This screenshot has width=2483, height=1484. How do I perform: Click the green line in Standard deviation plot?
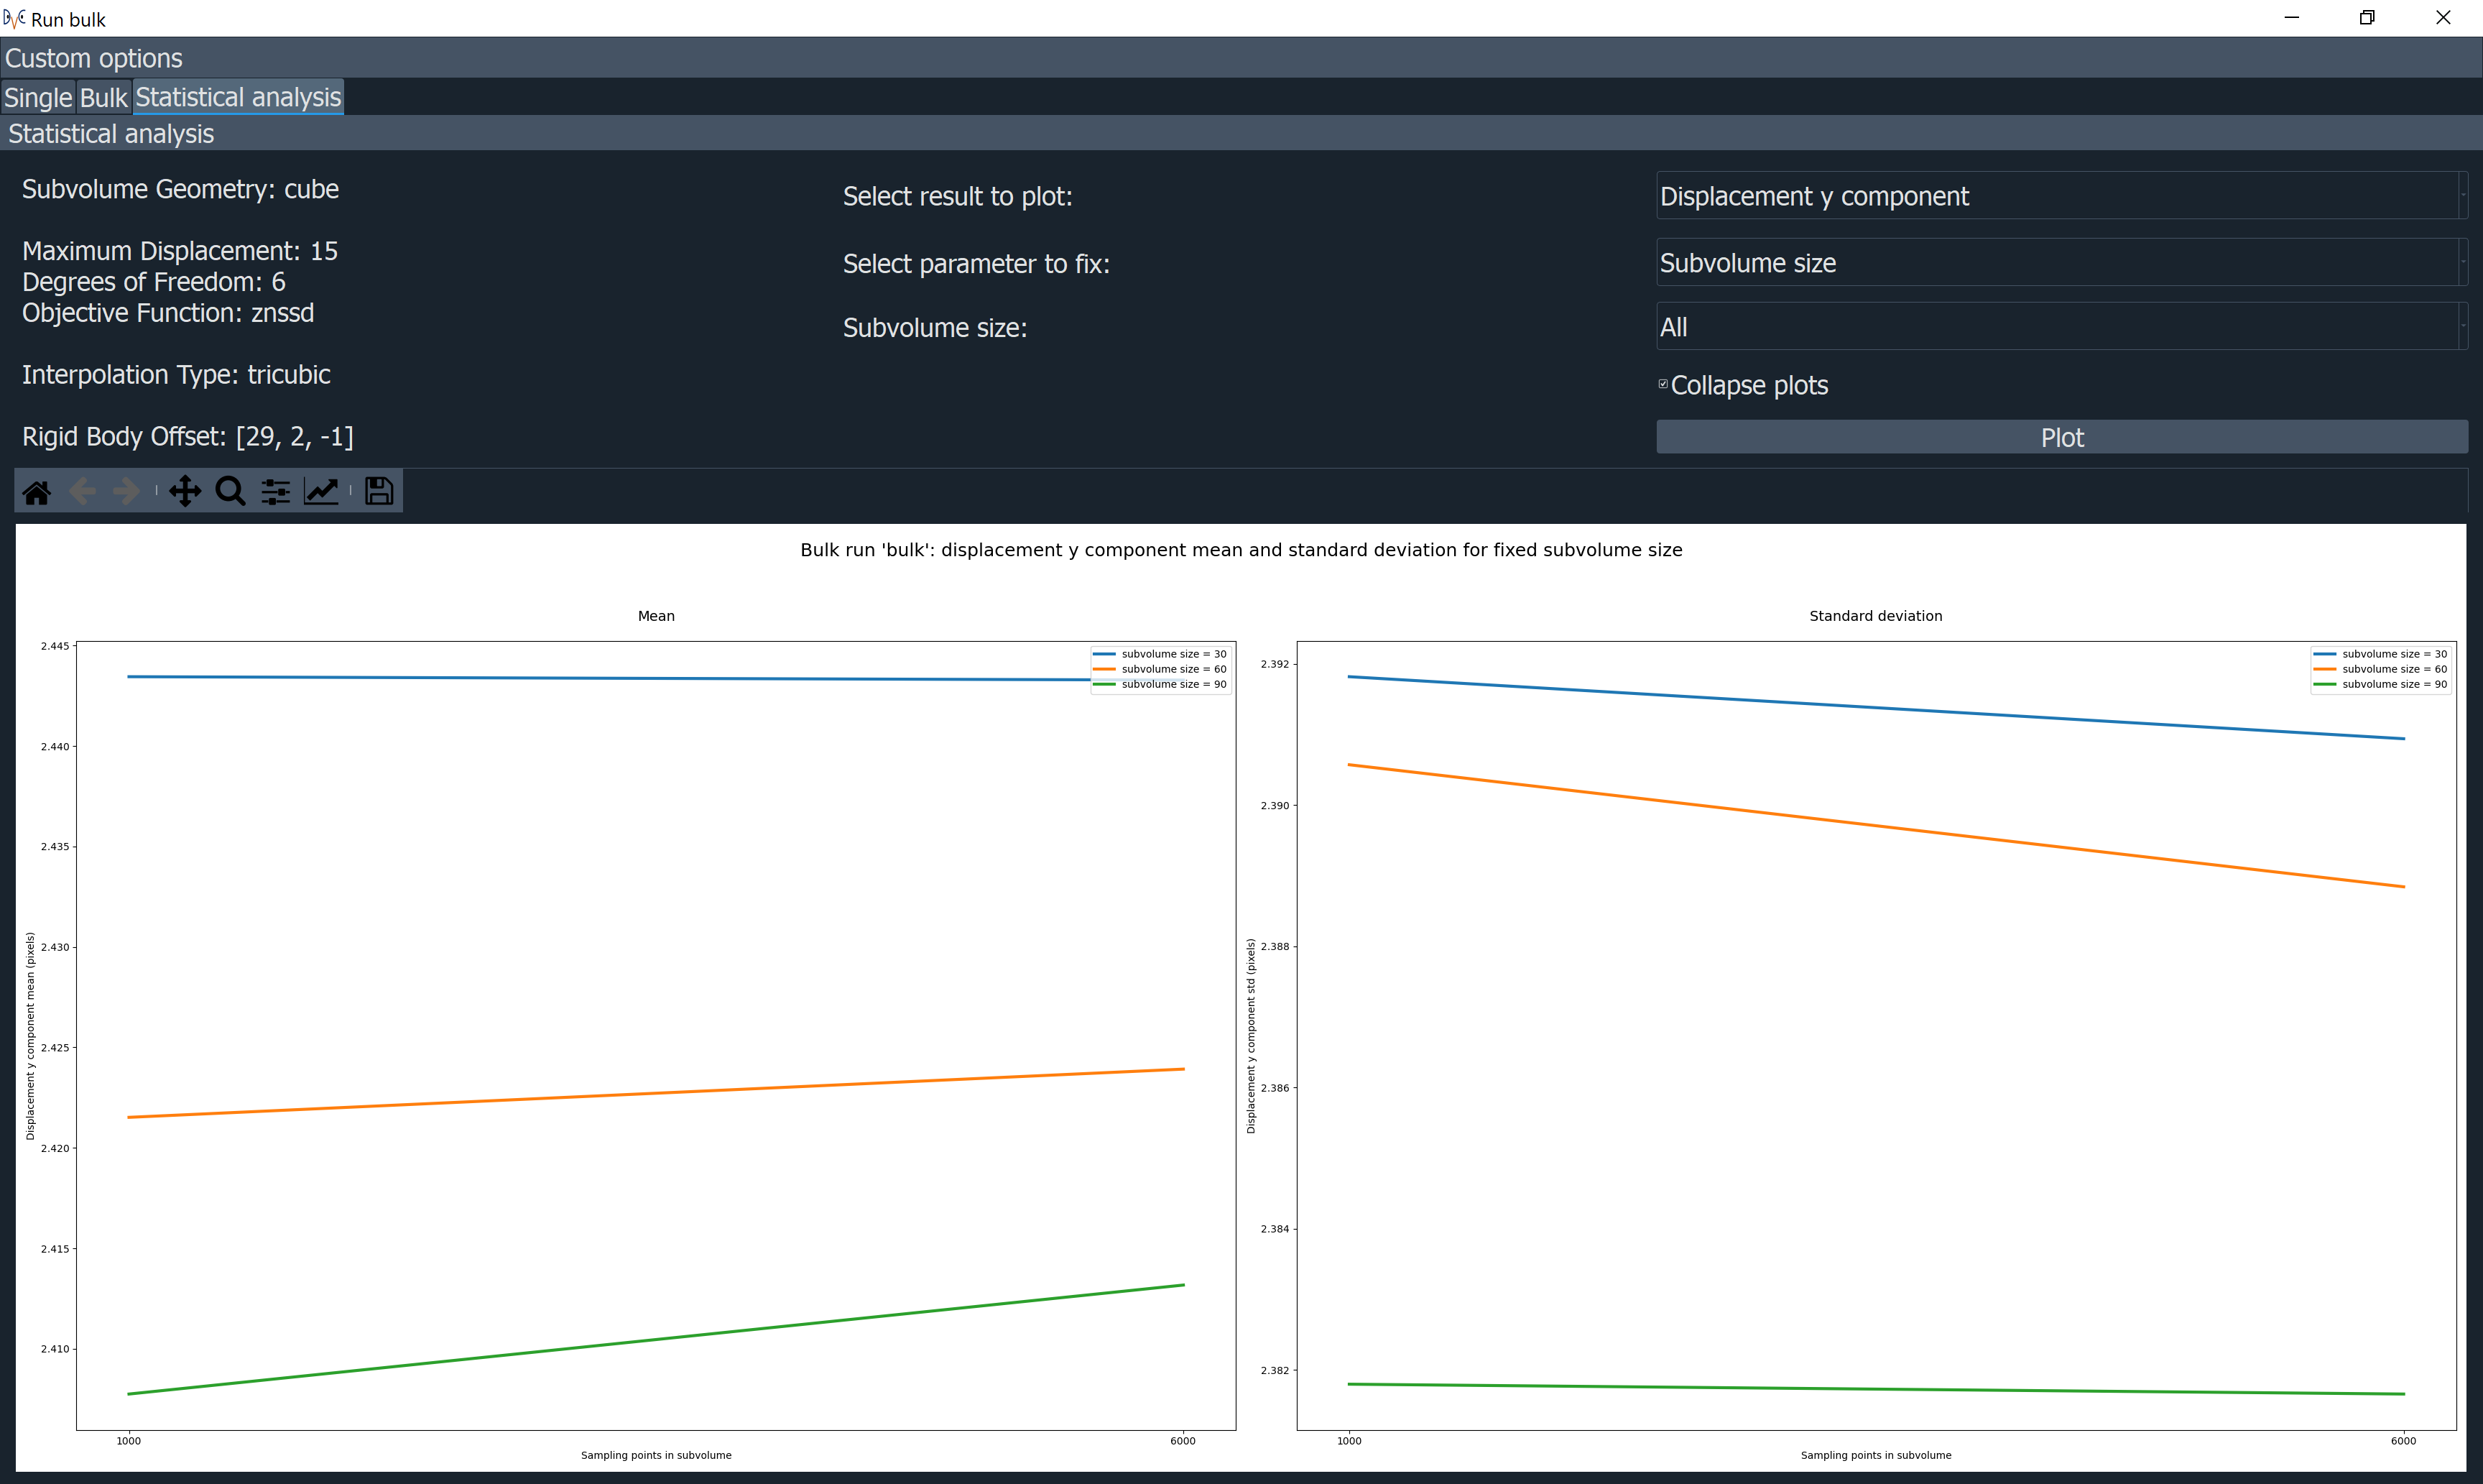tap(1876, 1389)
